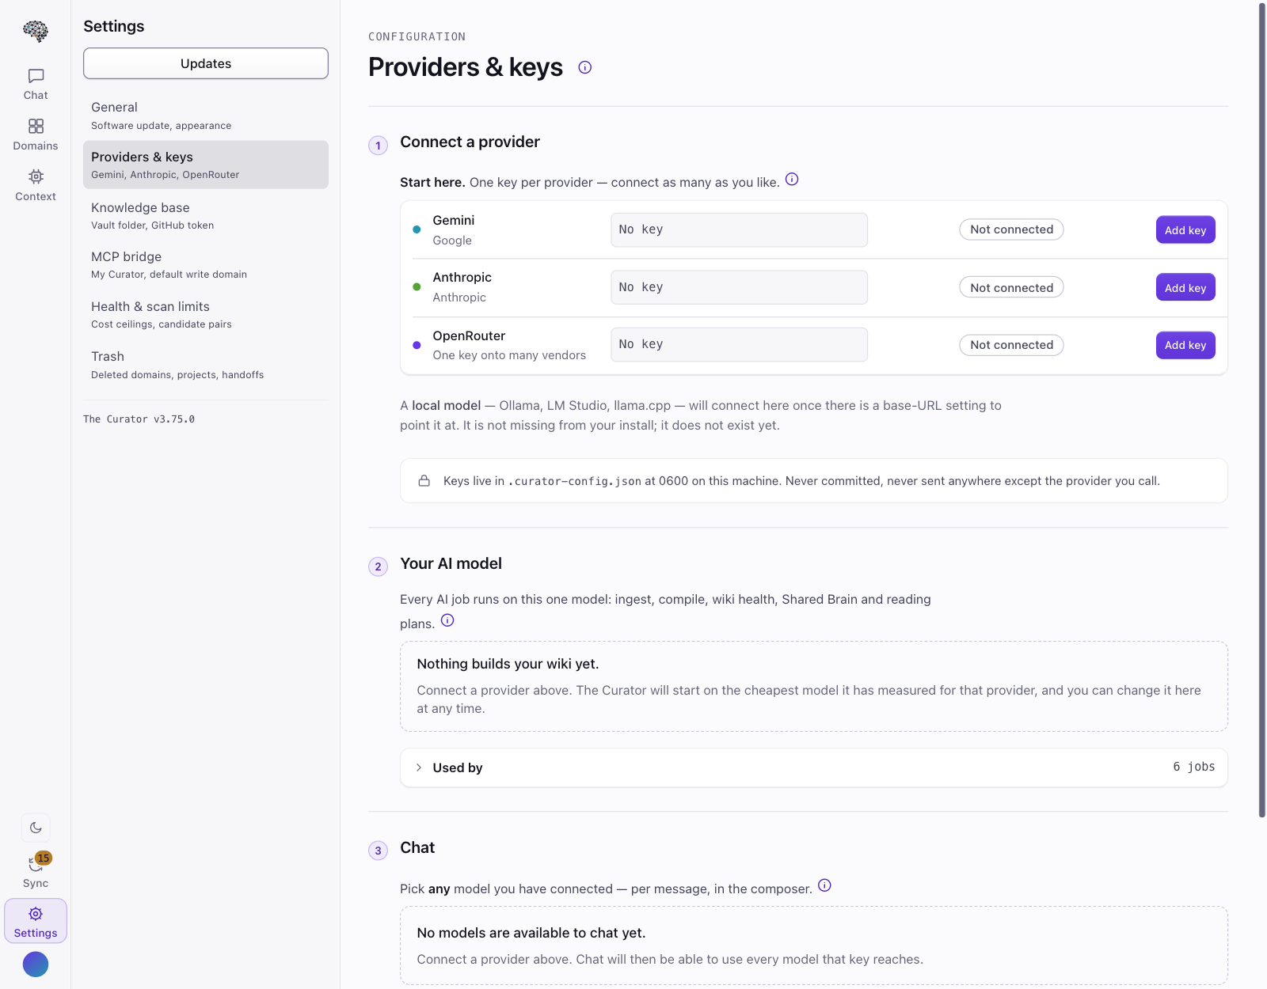1267x989 pixels.
Task: Click the page vertical scrollbar
Action: 1262,410
